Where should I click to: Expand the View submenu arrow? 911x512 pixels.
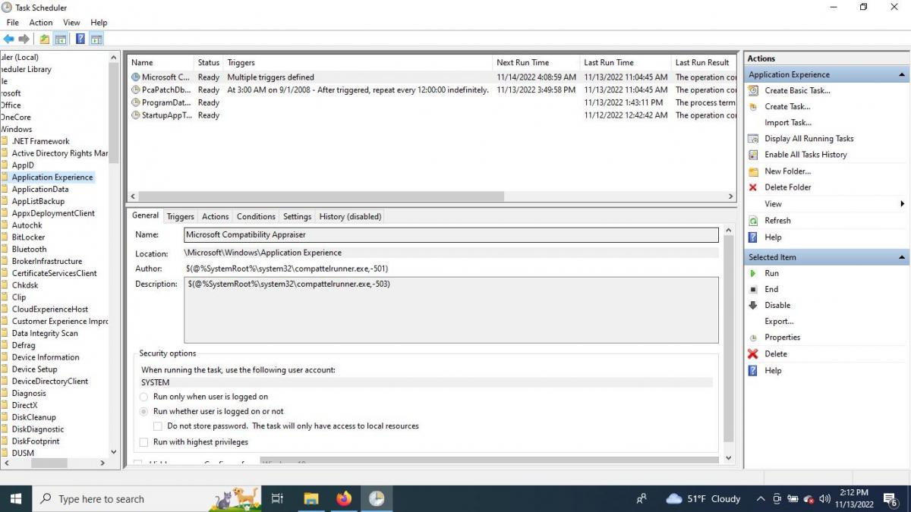coord(902,204)
